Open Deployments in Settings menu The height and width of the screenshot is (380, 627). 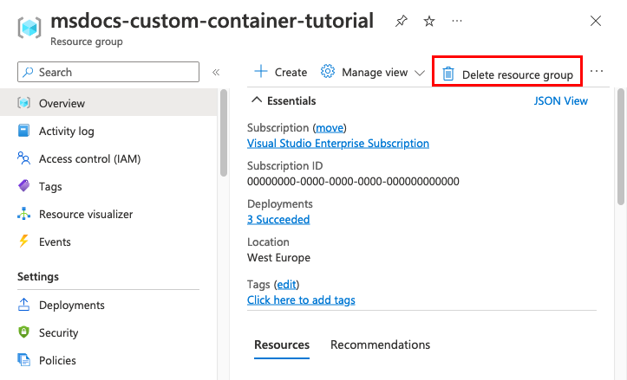[x=71, y=306]
